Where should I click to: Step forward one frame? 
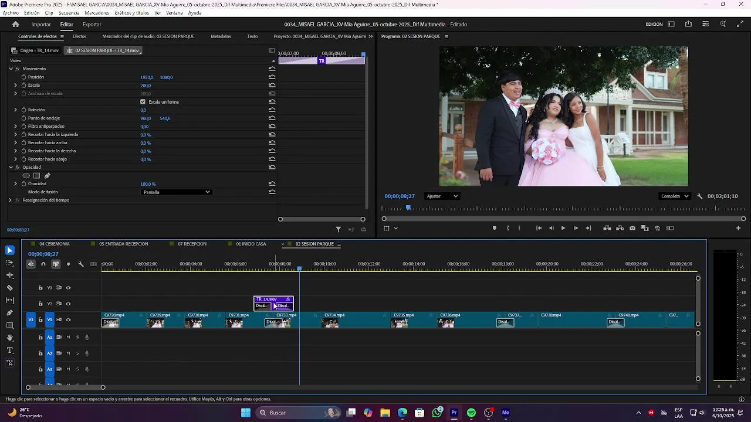(x=576, y=228)
